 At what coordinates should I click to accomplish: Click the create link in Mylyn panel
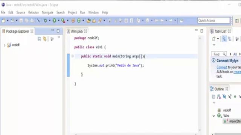[237, 72]
